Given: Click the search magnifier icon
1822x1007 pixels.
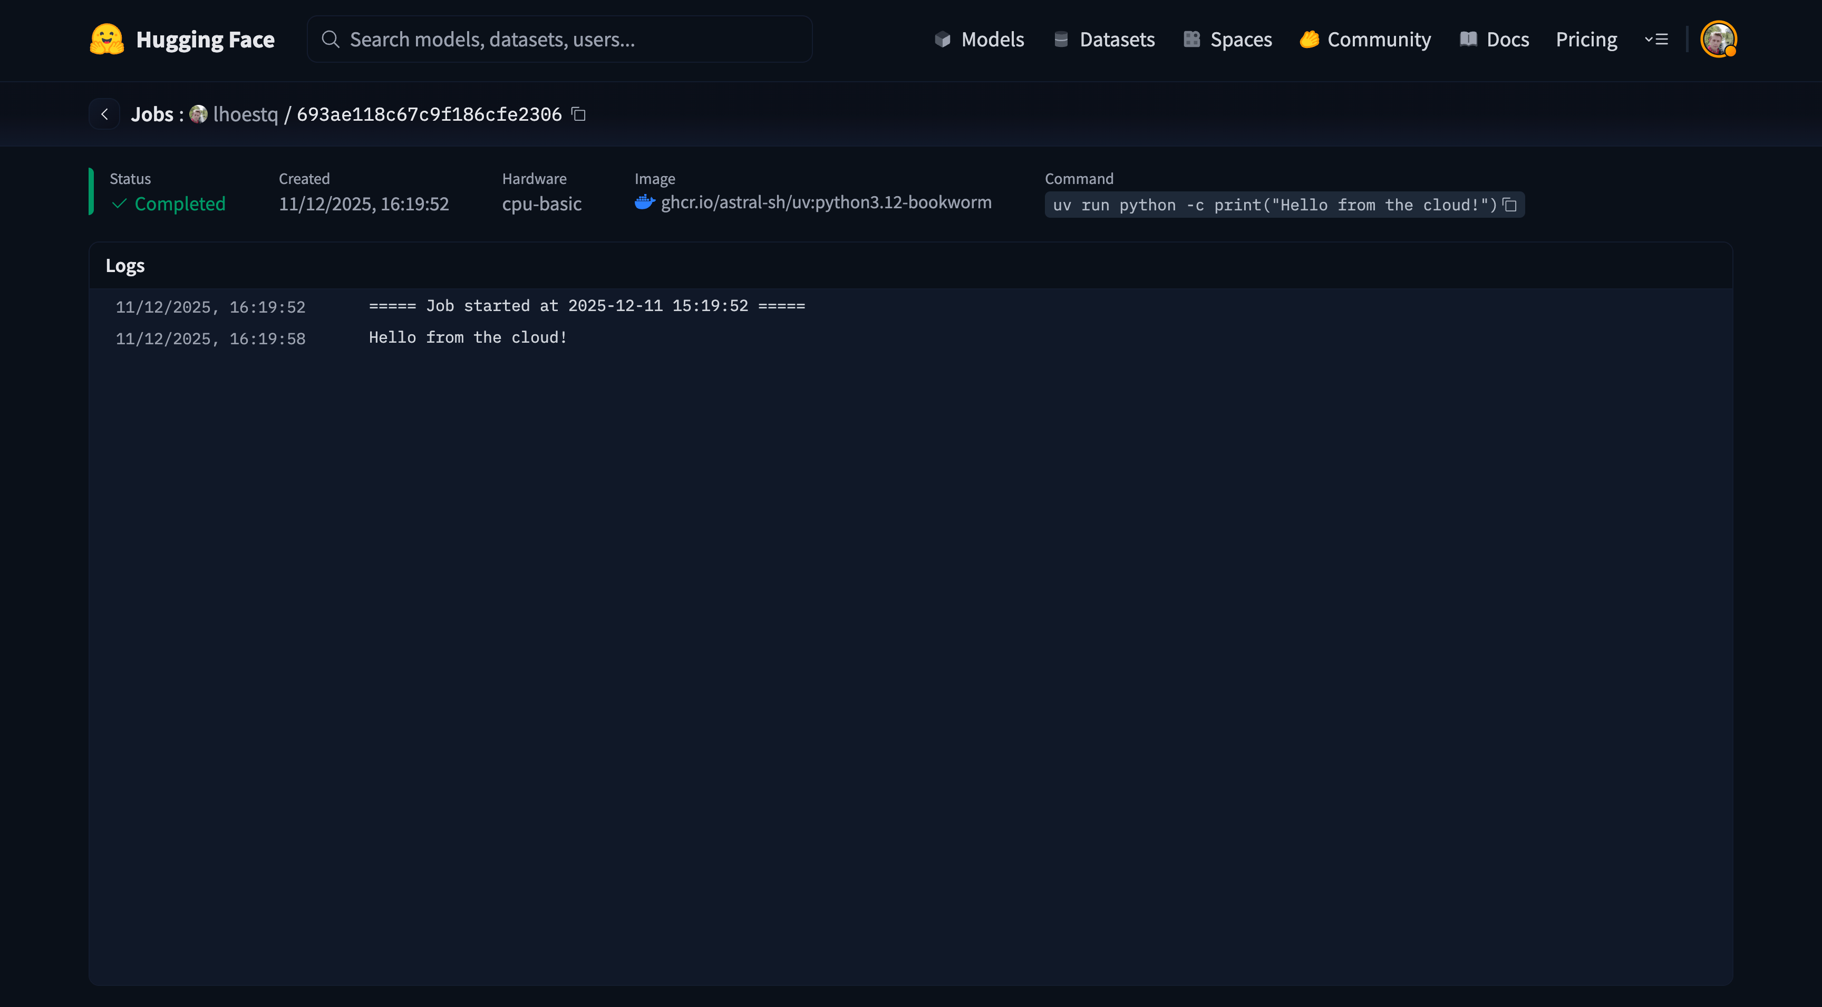Looking at the screenshot, I should [x=331, y=39].
